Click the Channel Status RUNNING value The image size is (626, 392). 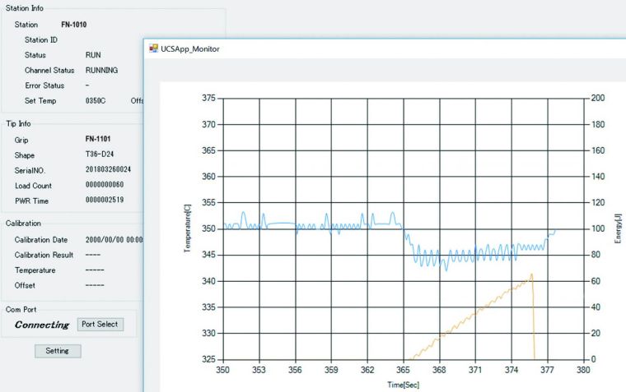101,70
